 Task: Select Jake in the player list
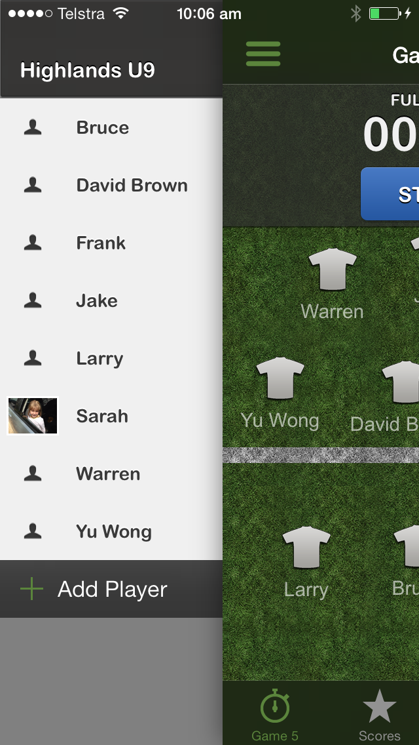[111, 301]
